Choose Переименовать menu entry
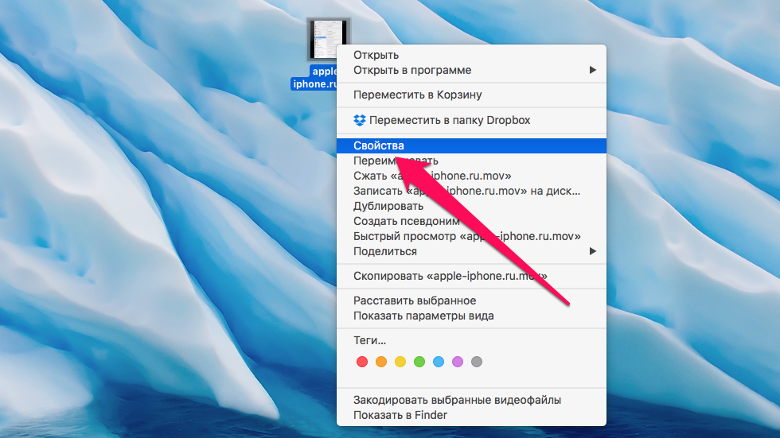The image size is (780, 438). 471,161
